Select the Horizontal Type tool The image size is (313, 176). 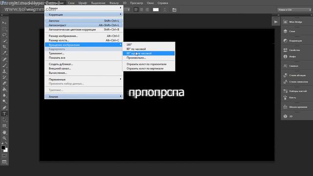coord(4,114)
